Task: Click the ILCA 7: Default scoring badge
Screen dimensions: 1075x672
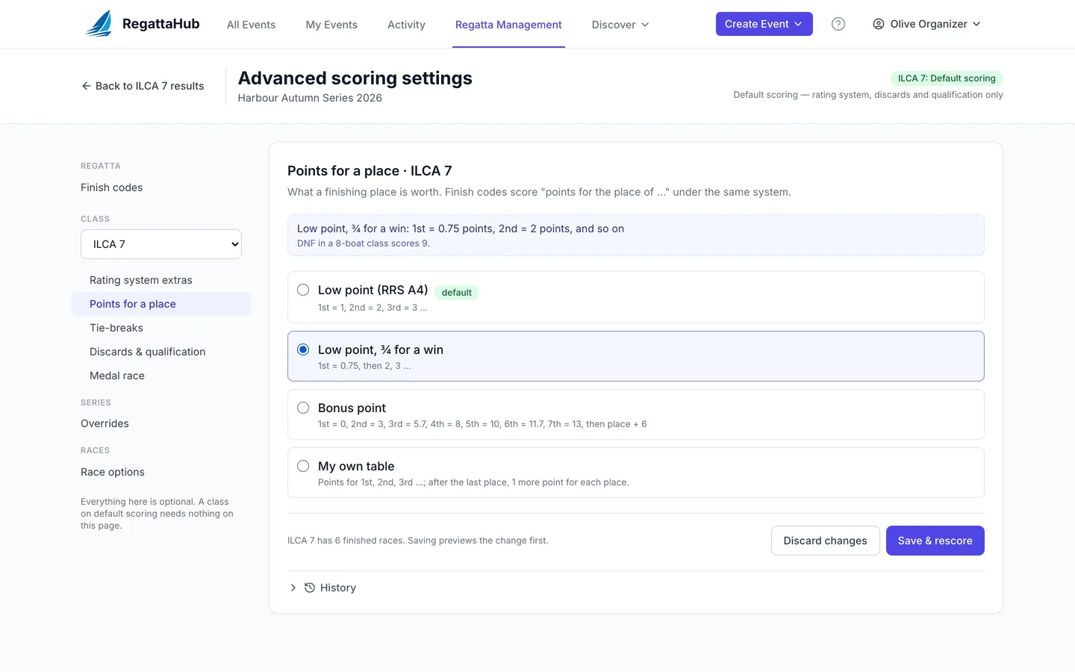Action: pos(947,78)
